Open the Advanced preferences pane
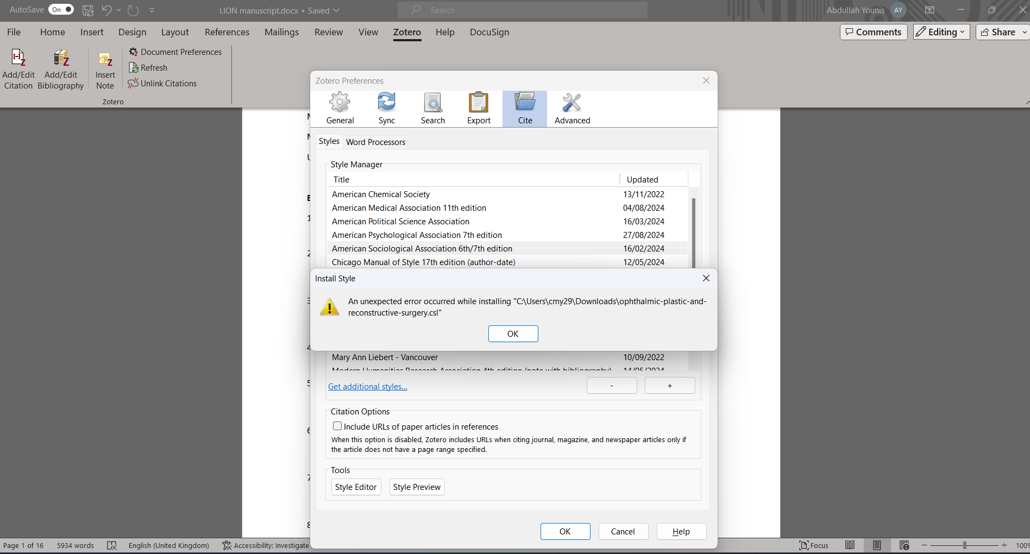 [x=572, y=109]
